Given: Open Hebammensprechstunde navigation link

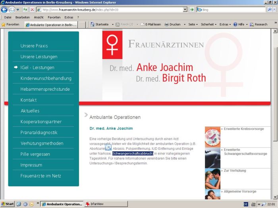Looking at the screenshot, I should pos(45,89).
